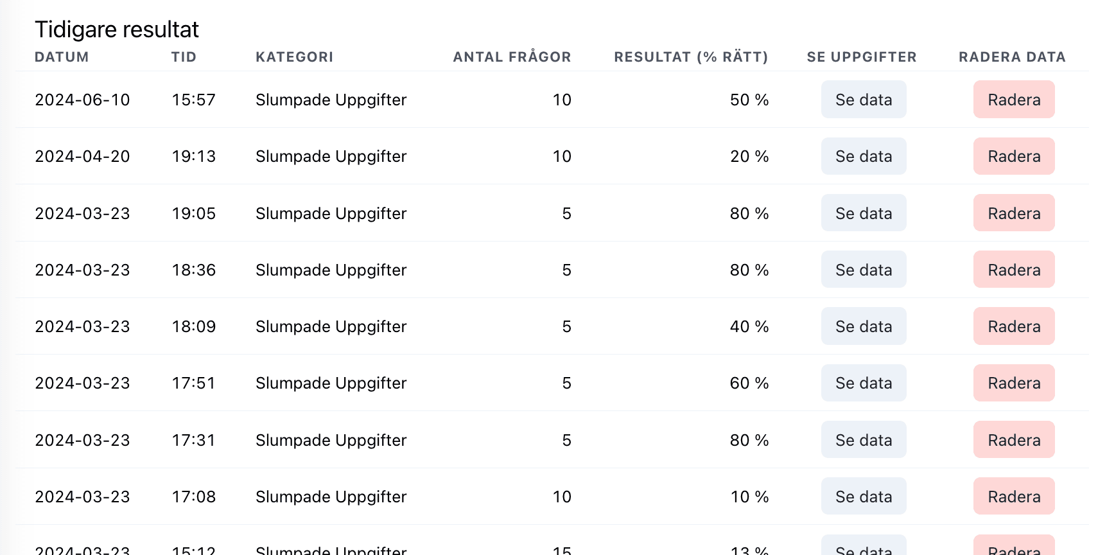Click Se data in the 18:36 row
Screen dimensions: 1098x555
click(x=863, y=270)
